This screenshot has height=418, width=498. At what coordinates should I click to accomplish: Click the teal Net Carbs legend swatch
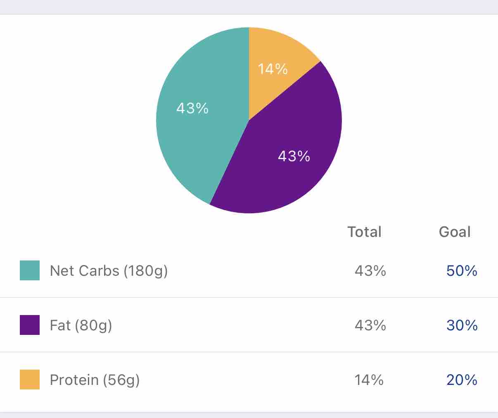tap(30, 270)
